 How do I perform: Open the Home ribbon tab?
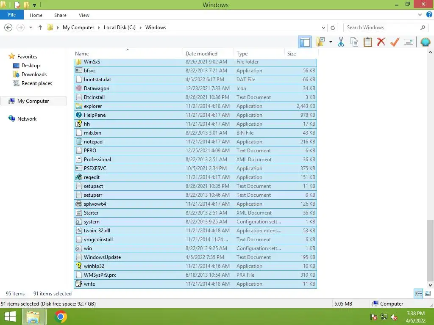coord(36,15)
